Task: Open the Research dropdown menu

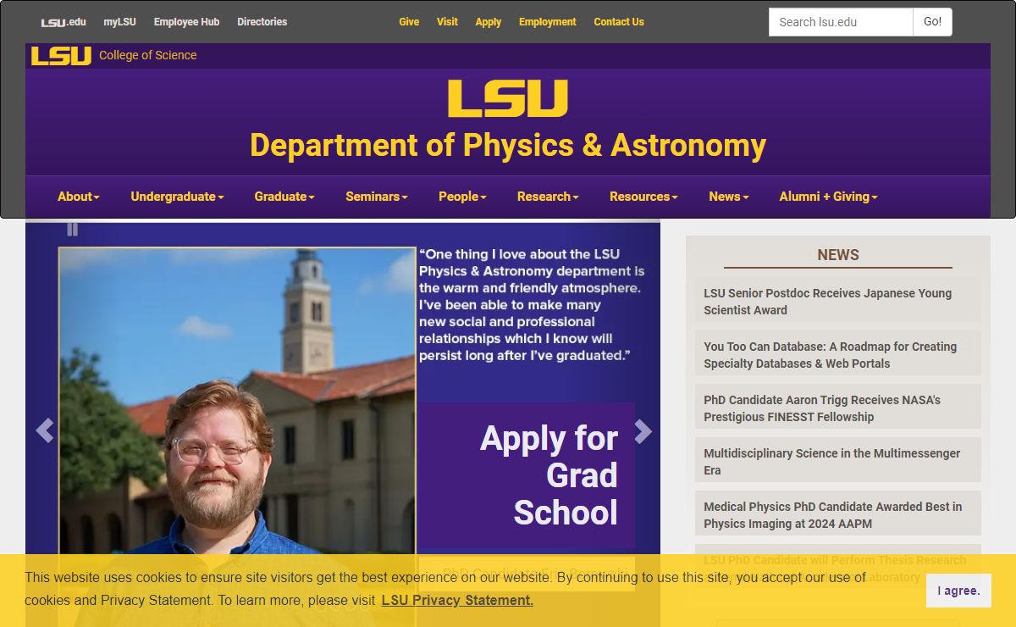Action: pyautogui.click(x=548, y=197)
